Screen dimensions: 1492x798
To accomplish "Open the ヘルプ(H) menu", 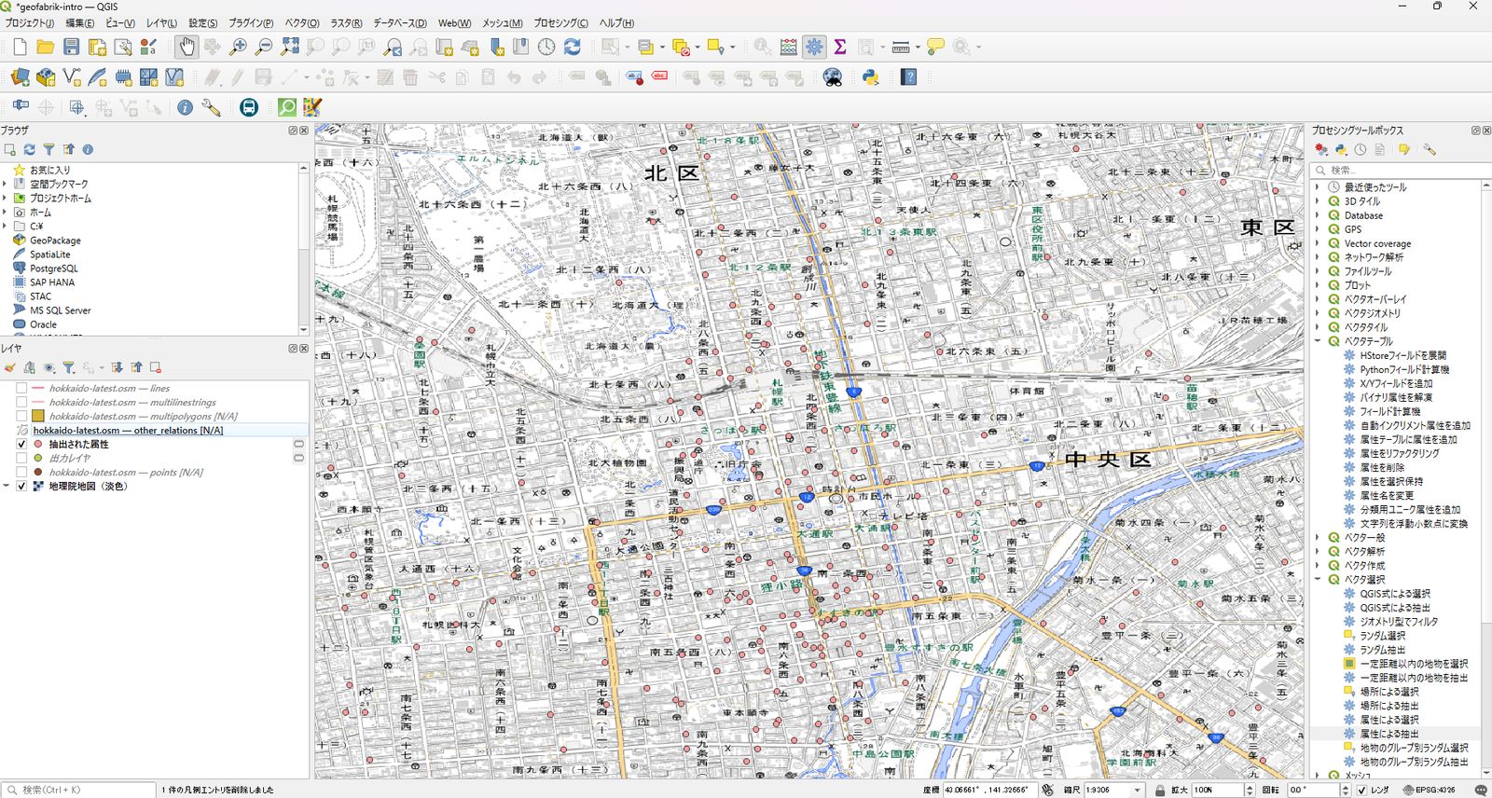I will [616, 22].
